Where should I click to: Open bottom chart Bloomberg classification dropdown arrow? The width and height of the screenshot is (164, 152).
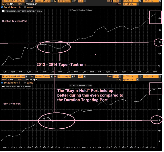coord(72,77)
